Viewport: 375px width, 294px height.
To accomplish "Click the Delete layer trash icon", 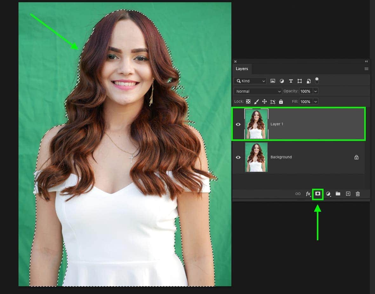I will [x=358, y=194].
